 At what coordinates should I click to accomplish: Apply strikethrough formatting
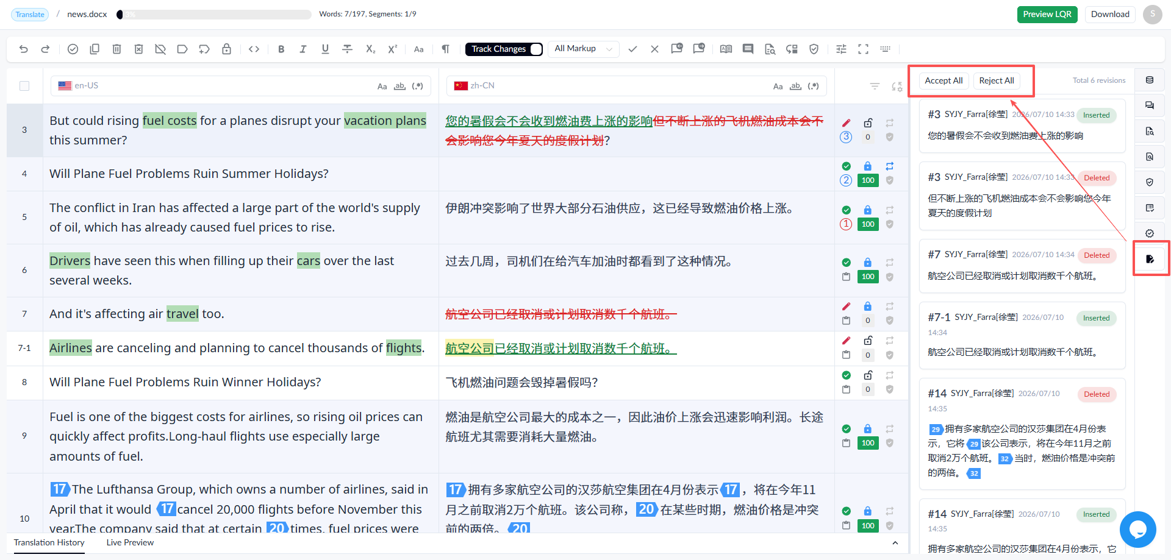pyautogui.click(x=347, y=49)
